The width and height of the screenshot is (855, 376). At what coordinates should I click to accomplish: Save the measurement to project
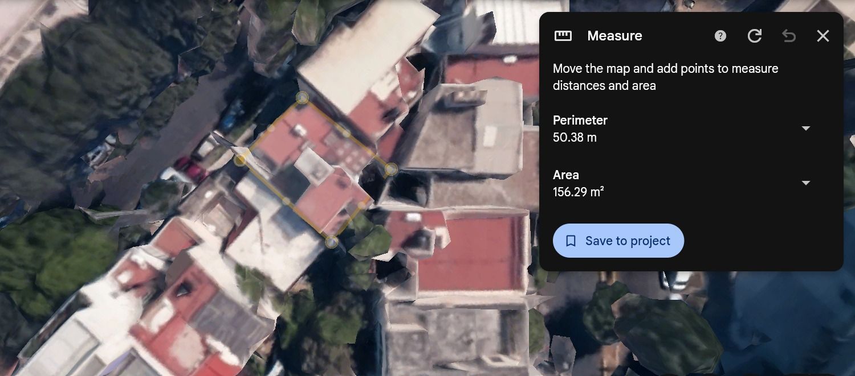tap(618, 241)
